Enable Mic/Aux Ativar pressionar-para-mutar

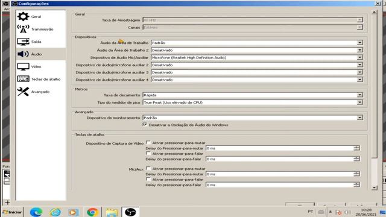(148, 169)
